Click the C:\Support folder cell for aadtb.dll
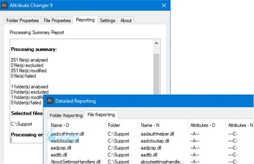Viewport: 254px width, 164px height. [119, 155]
